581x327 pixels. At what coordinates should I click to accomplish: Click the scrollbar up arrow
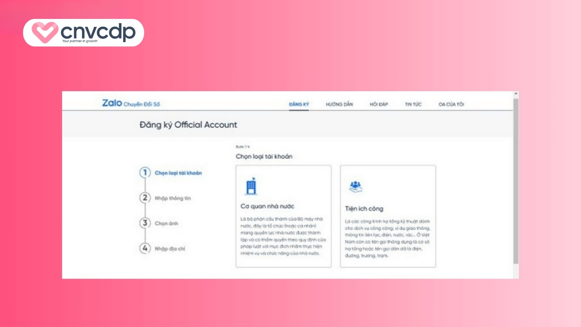(516, 94)
